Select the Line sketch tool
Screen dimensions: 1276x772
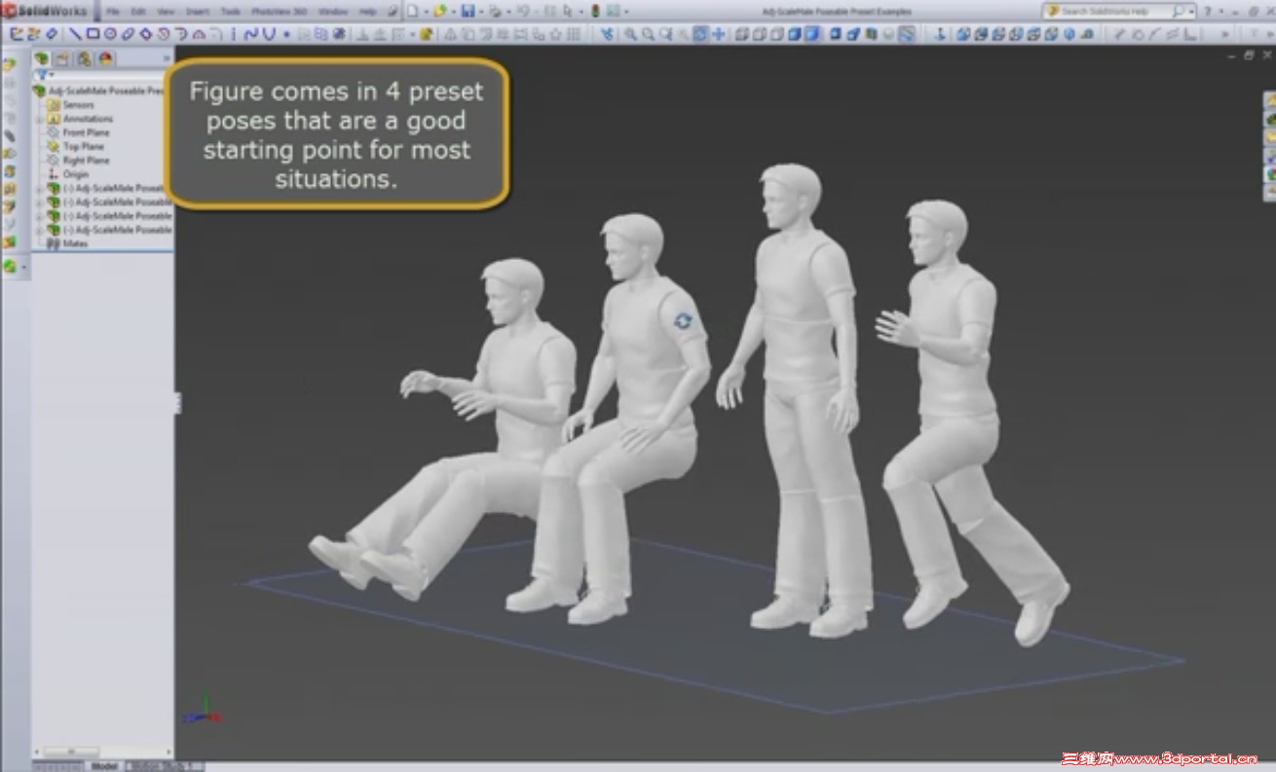75,34
